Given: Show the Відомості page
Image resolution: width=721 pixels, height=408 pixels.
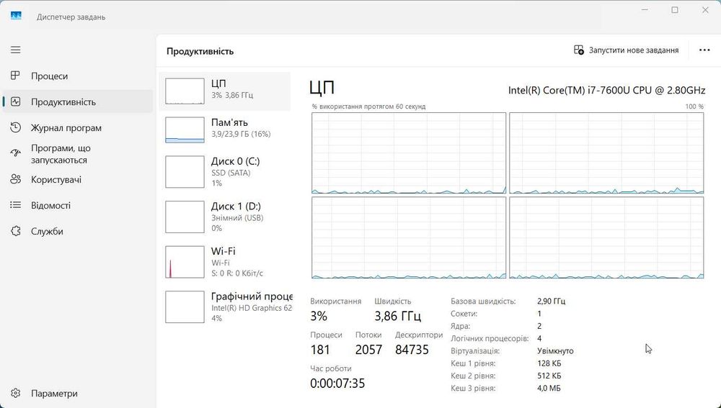Looking at the screenshot, I should click(78, 205).
